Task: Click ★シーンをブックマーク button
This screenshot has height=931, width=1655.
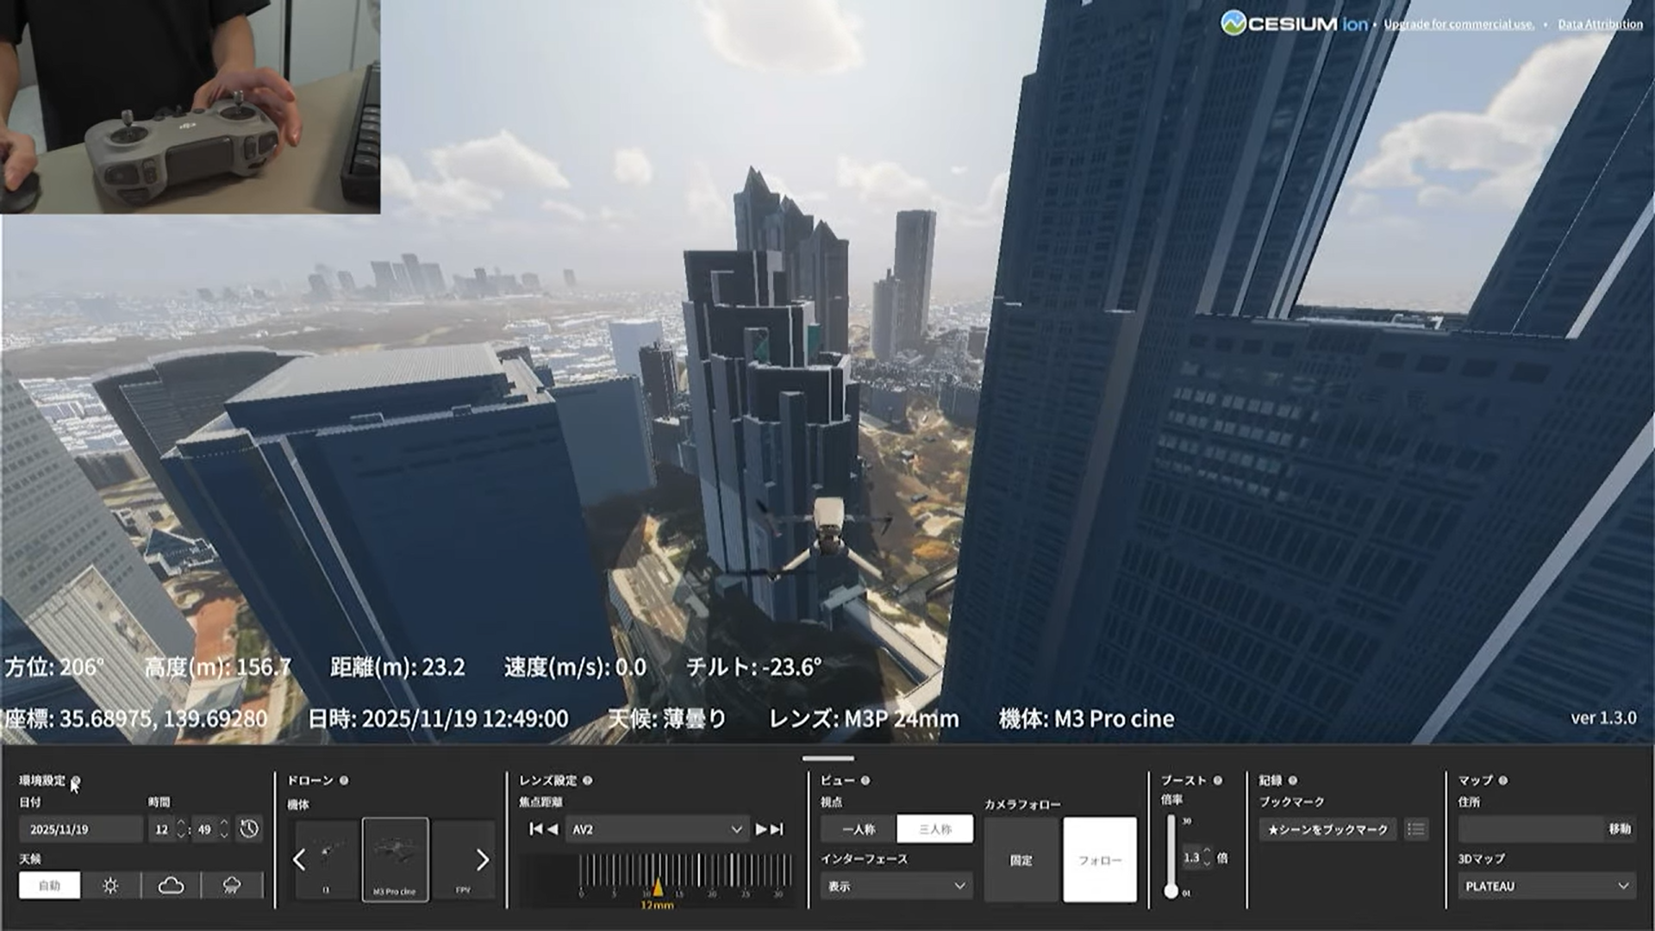Action: [1327, 829]
